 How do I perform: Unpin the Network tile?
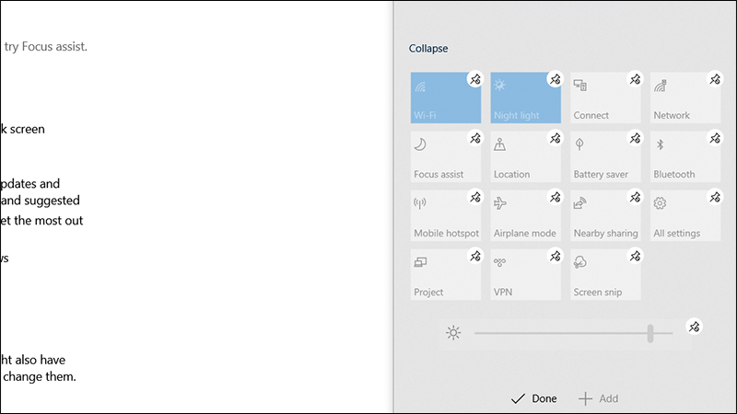(715, 80)
